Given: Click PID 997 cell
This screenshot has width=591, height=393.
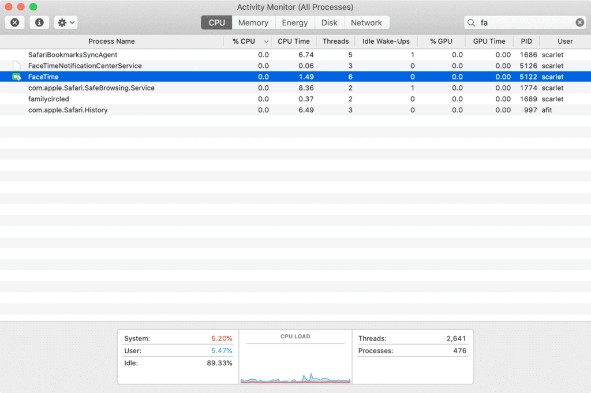Looking at the screenshot, I should tap(530, 110).
